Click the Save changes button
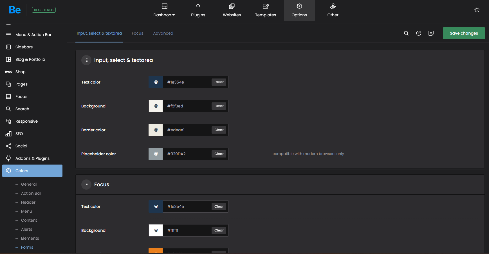This screenshot has height=254, width=489. point(464,33)
